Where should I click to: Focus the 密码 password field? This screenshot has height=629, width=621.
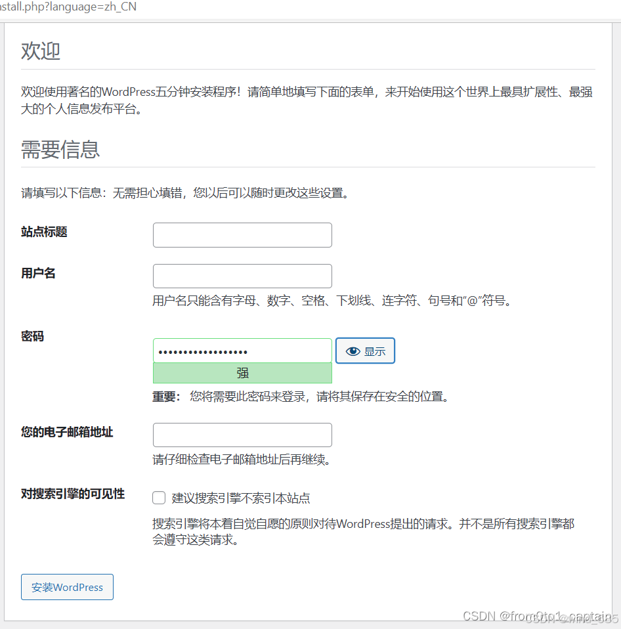[242, 351]
